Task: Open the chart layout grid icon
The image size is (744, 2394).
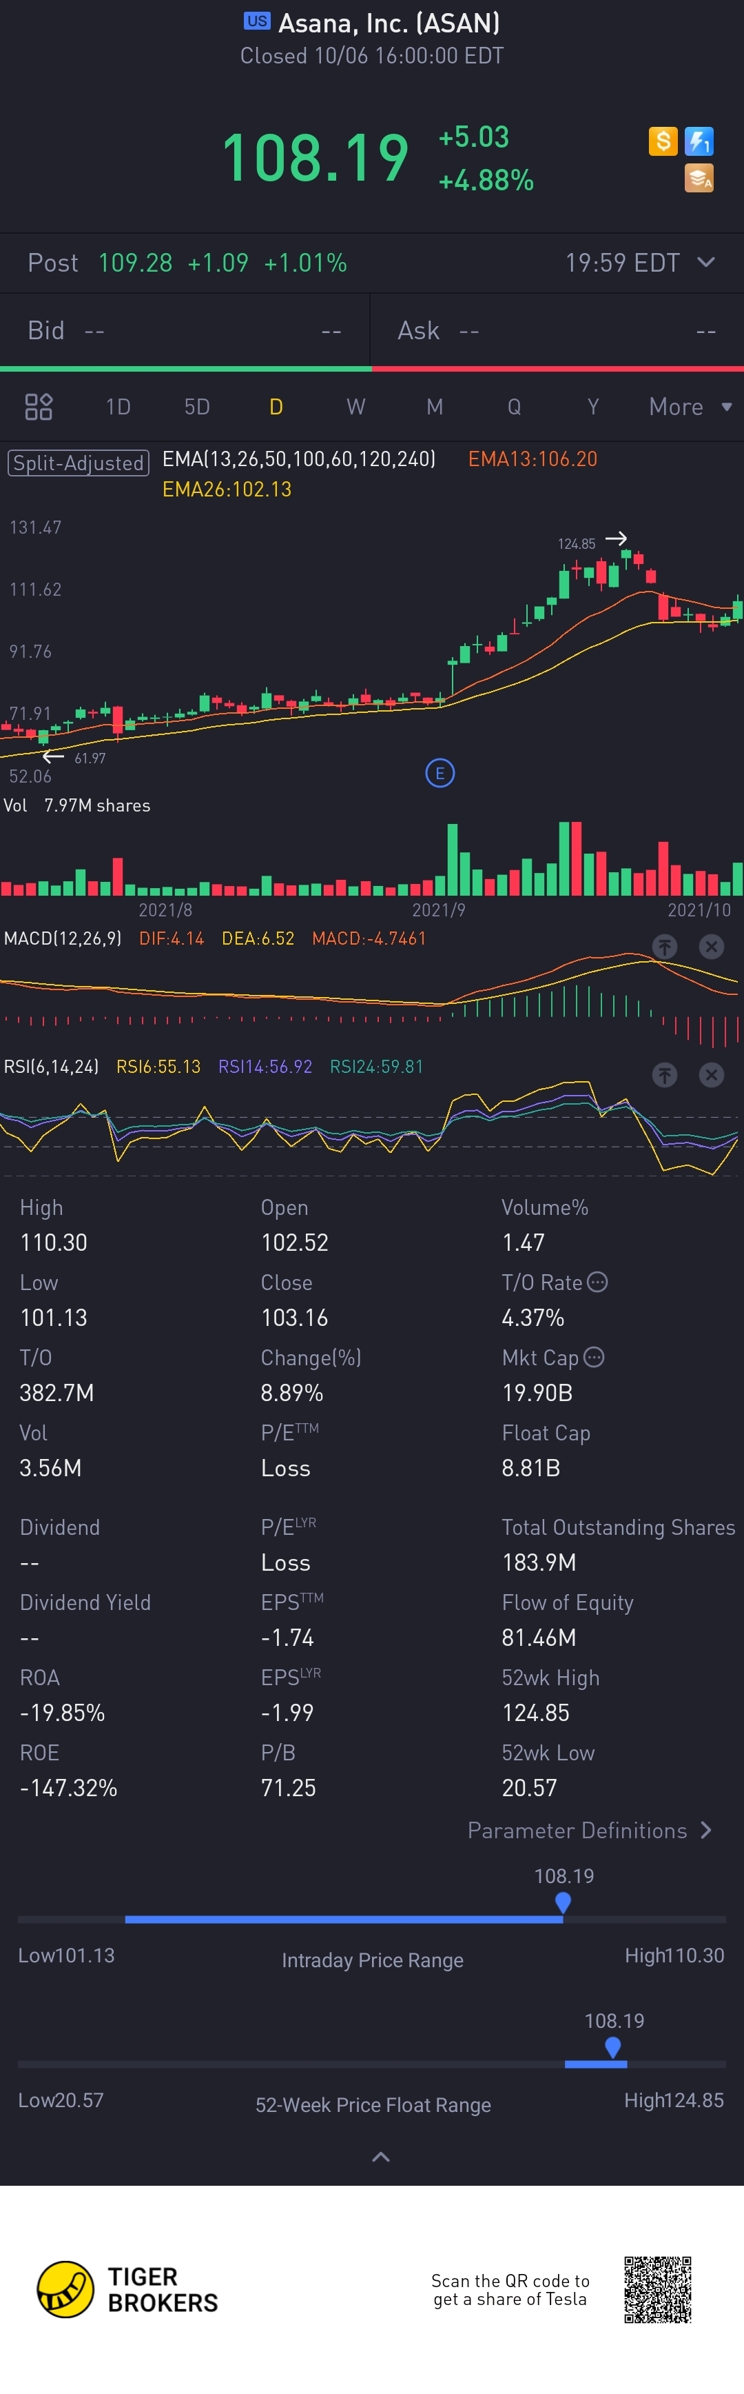Action: [38, 407]
